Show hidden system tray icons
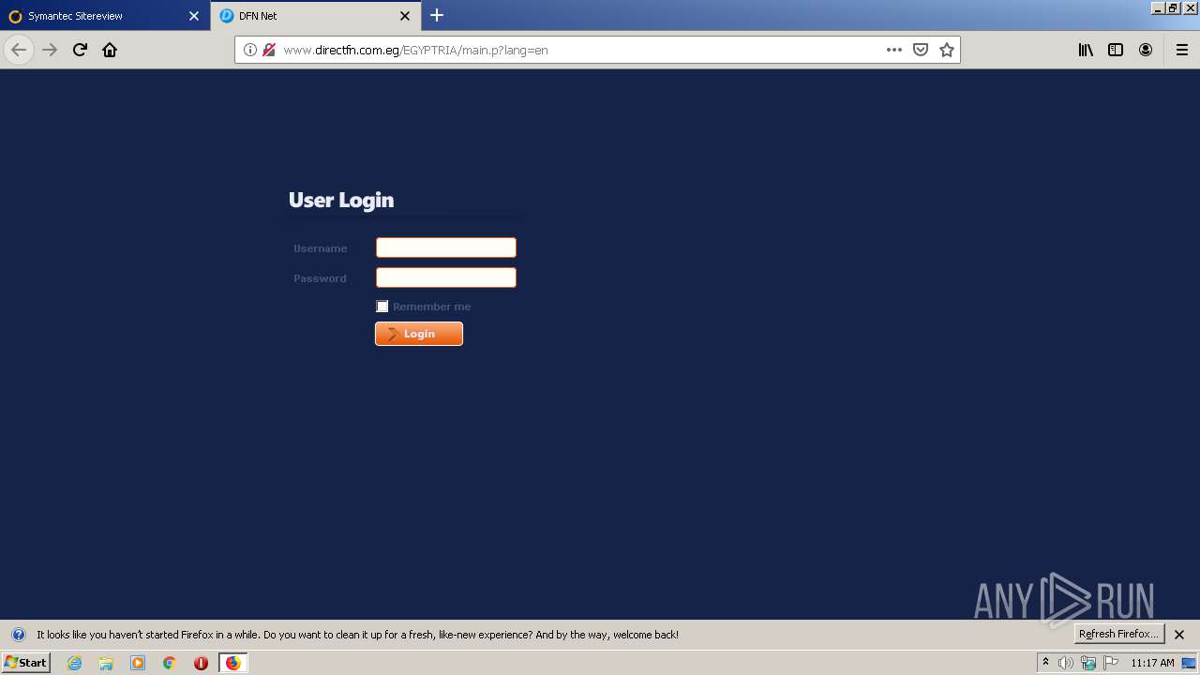 pyautogui.click(x=1045, y=663)
